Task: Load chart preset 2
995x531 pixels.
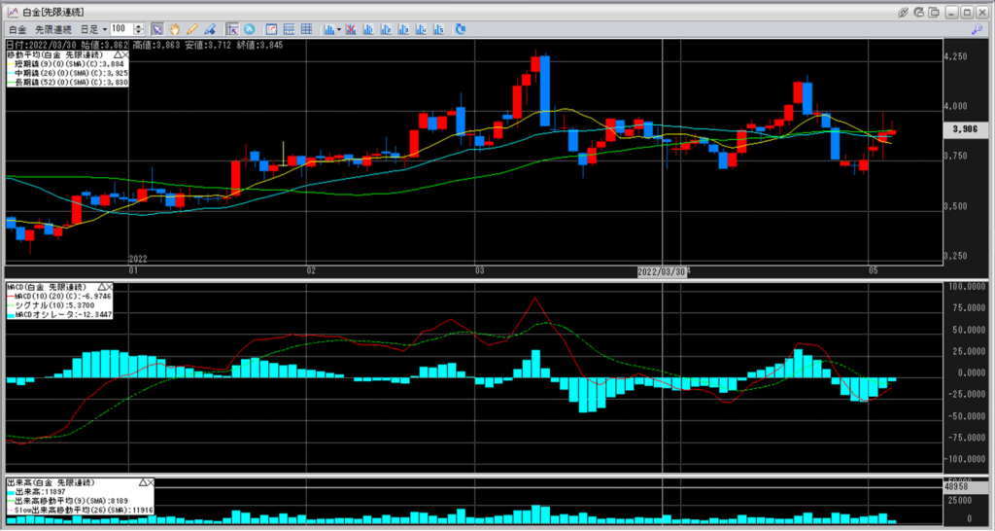Action: (385, 29)
